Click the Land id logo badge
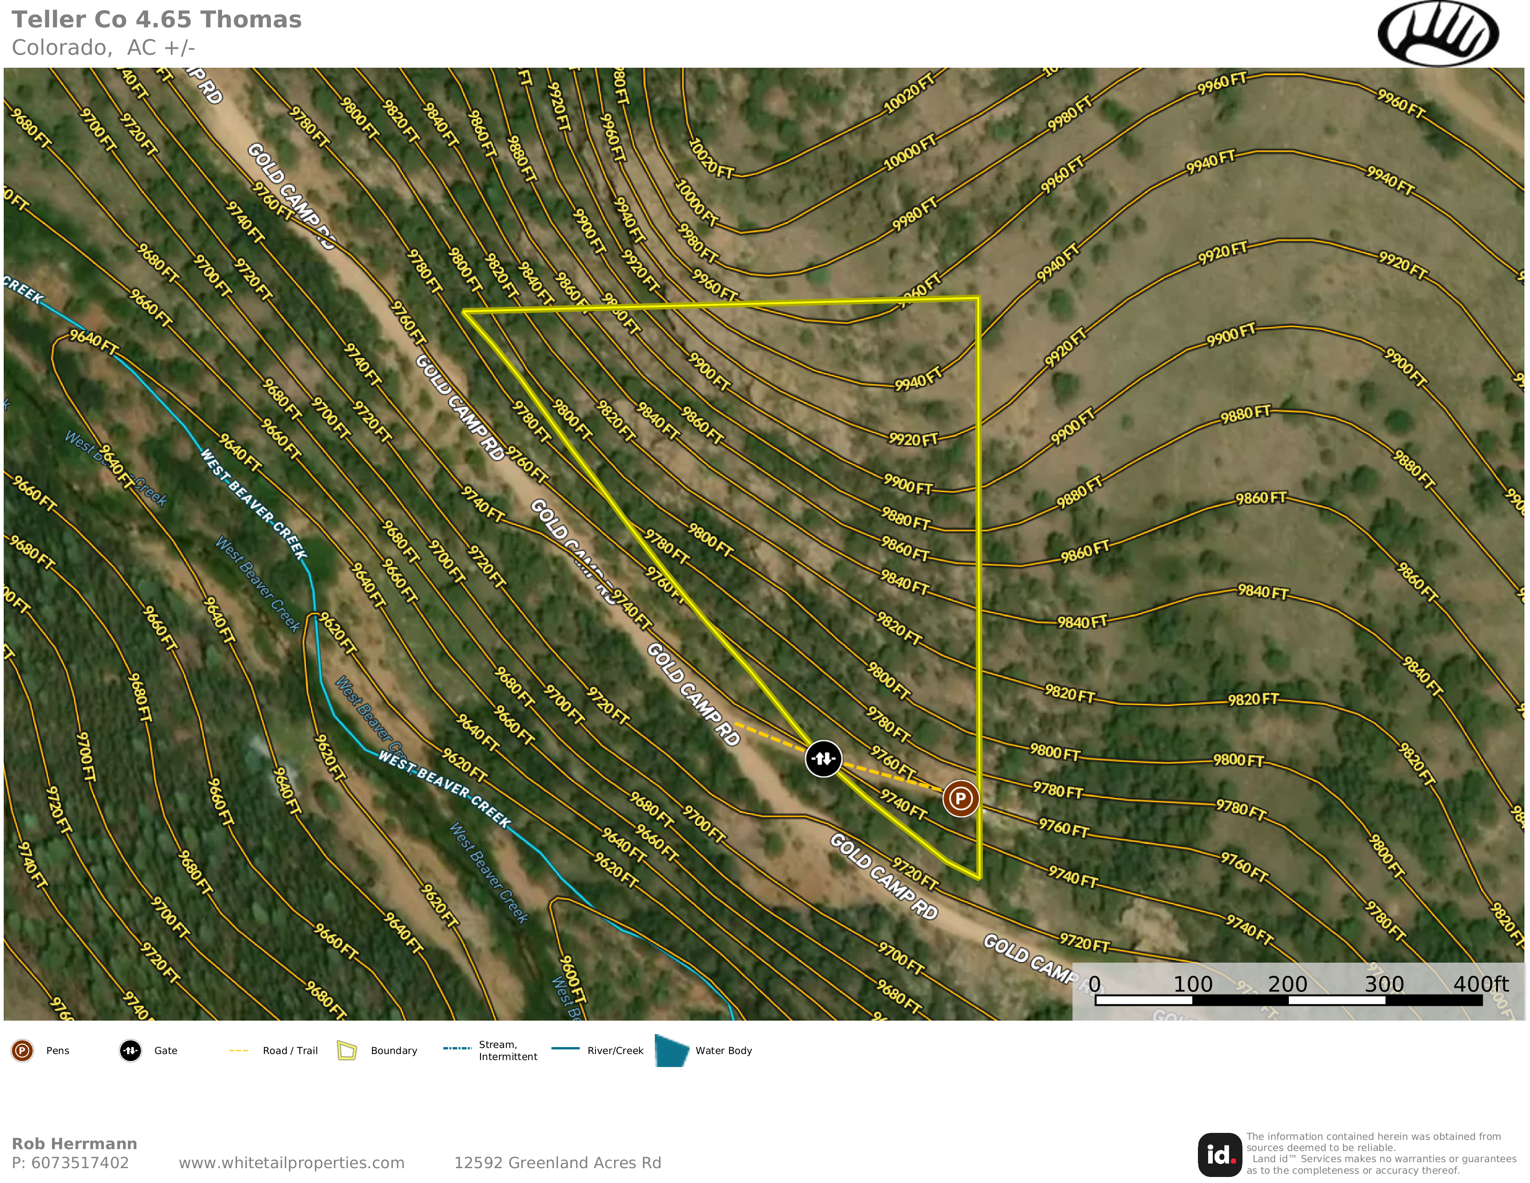This screenshot has width=1530, height=1183. [1220, 1154]
